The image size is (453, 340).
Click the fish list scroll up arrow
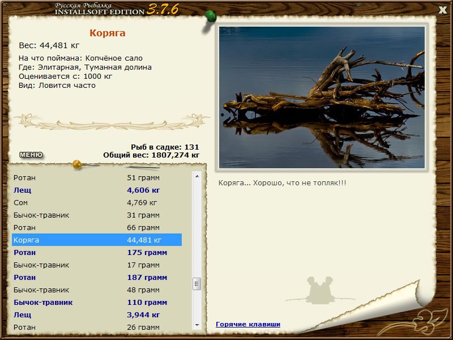(197, 176)
